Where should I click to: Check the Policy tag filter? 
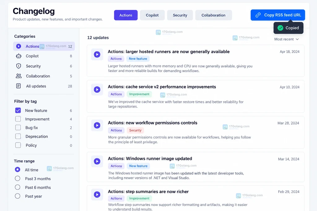pyautogui.click(x=18, y=145)
